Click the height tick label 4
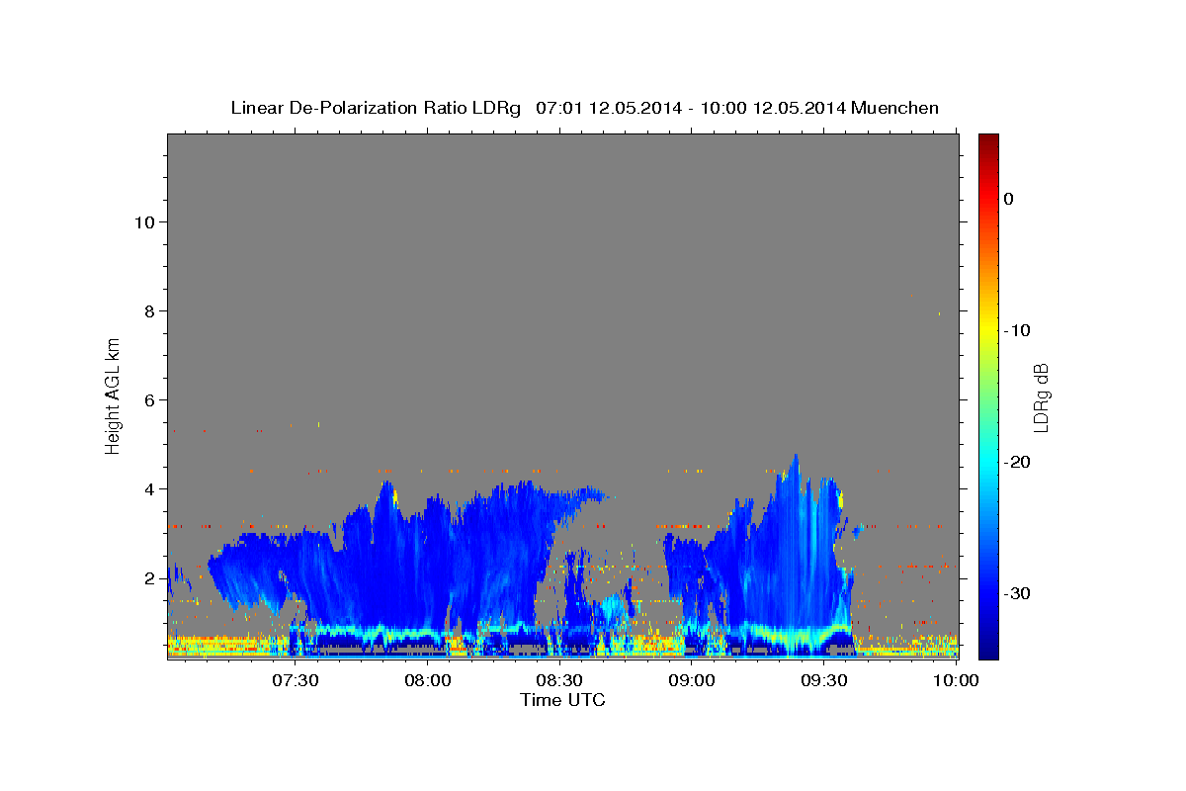1186x791 pixels. click(x=150, y=488)
